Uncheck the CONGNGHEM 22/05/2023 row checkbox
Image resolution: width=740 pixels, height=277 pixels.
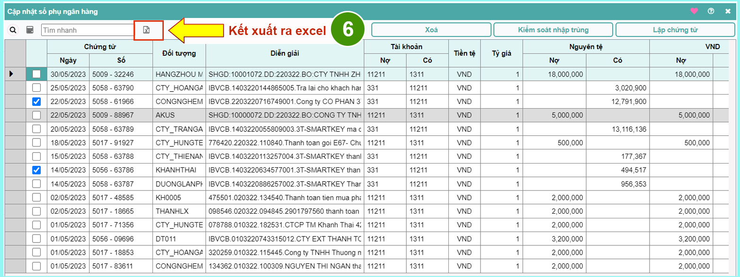click(x=36, y=102)
